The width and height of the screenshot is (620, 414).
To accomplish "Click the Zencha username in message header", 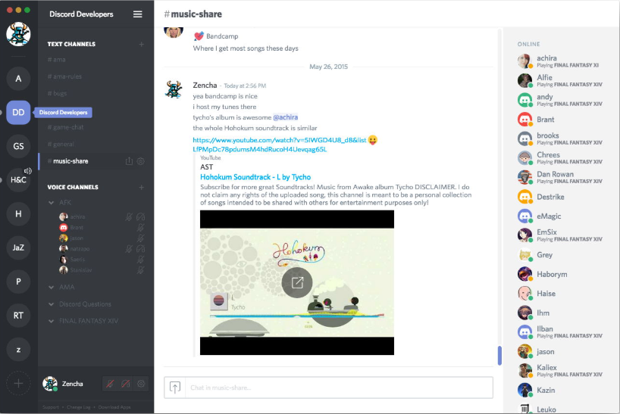I will tap(205, 86).
